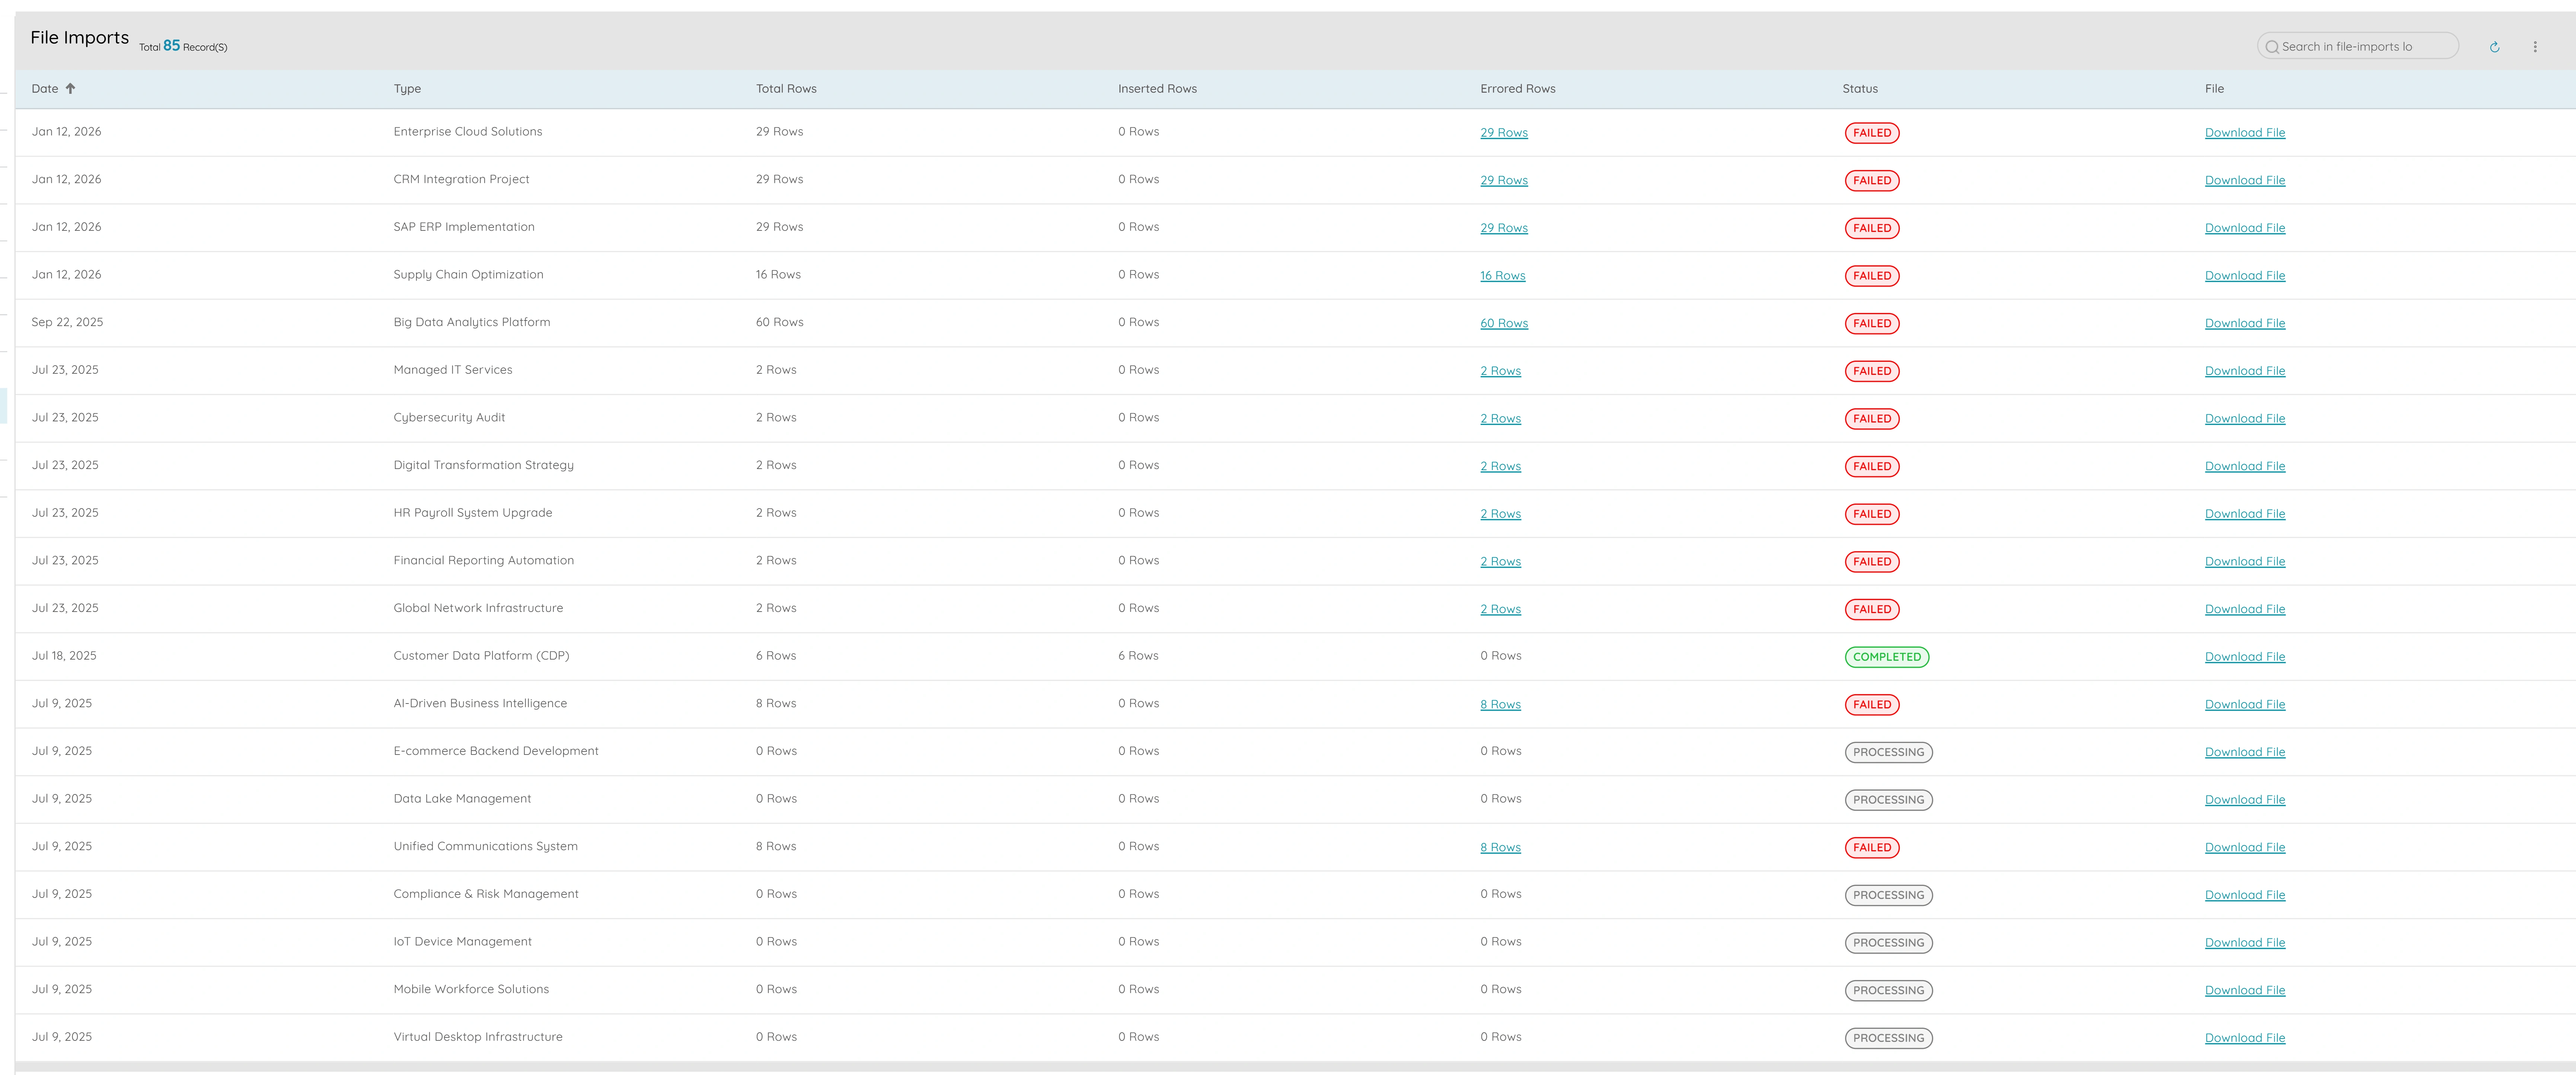Download the file for Virtual Desktop Infrastructure
This screenshot has height=1075, width=2576.
point(2245,1037)
